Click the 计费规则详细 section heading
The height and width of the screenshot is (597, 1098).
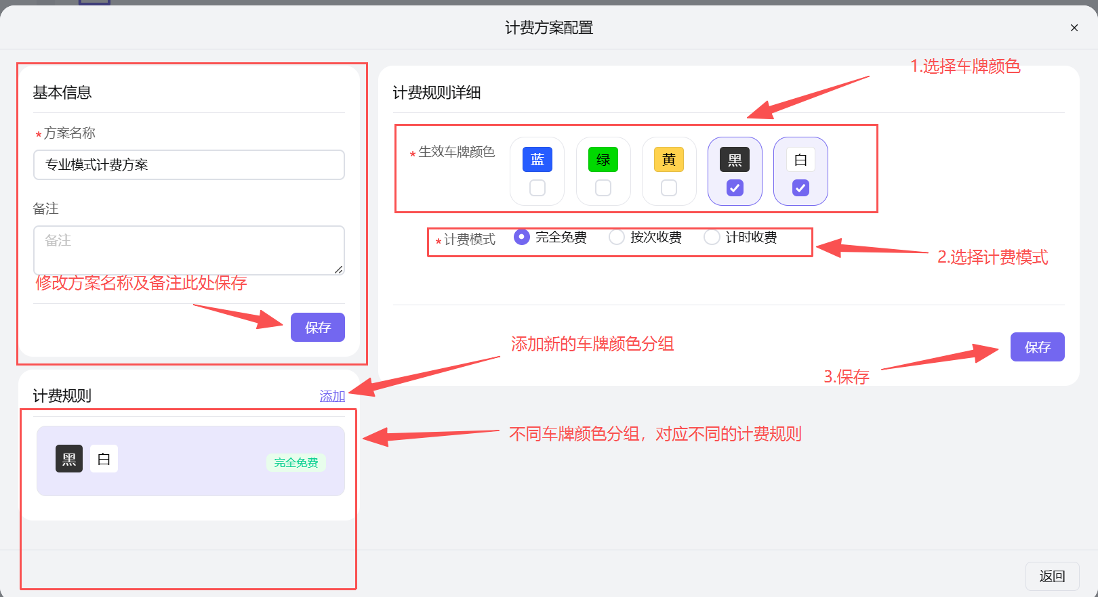pos(436,93)
